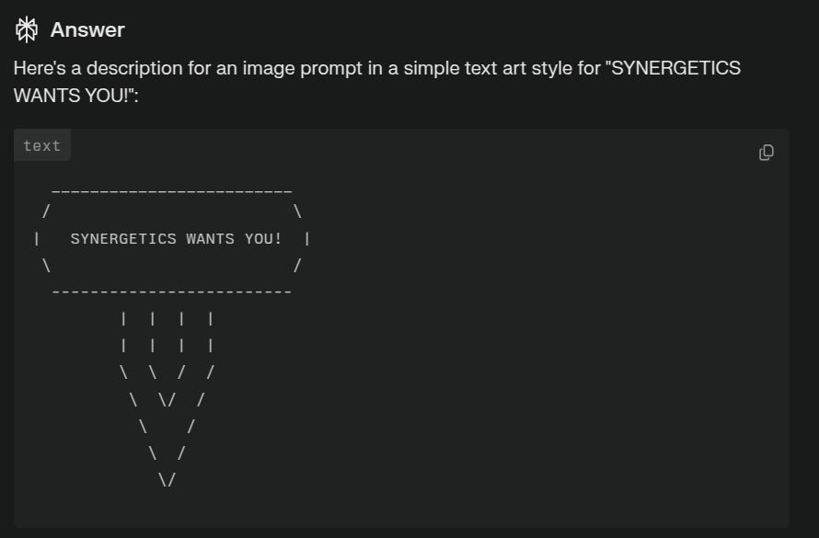Copy the code block using the copy icon
This screenshot has width=819, height=538.
coord(767,153)
